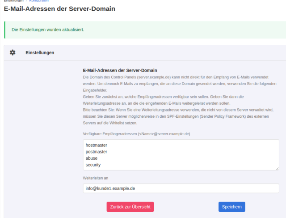The width and height of the screenshot is (286, 218).
Task: Click the green 'Die Einstellungen wurden aktualisiert.' message
Action: click(48, 30)
